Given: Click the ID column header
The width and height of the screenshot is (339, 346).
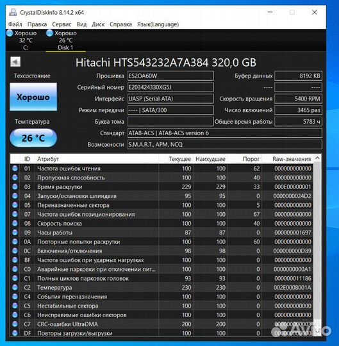Looking at the screenshot, I should 27,159.
